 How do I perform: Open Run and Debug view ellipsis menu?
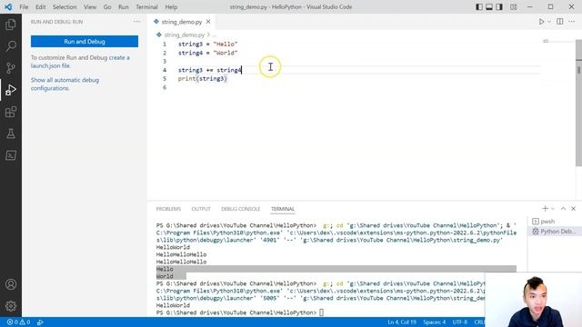coord(137,22)
